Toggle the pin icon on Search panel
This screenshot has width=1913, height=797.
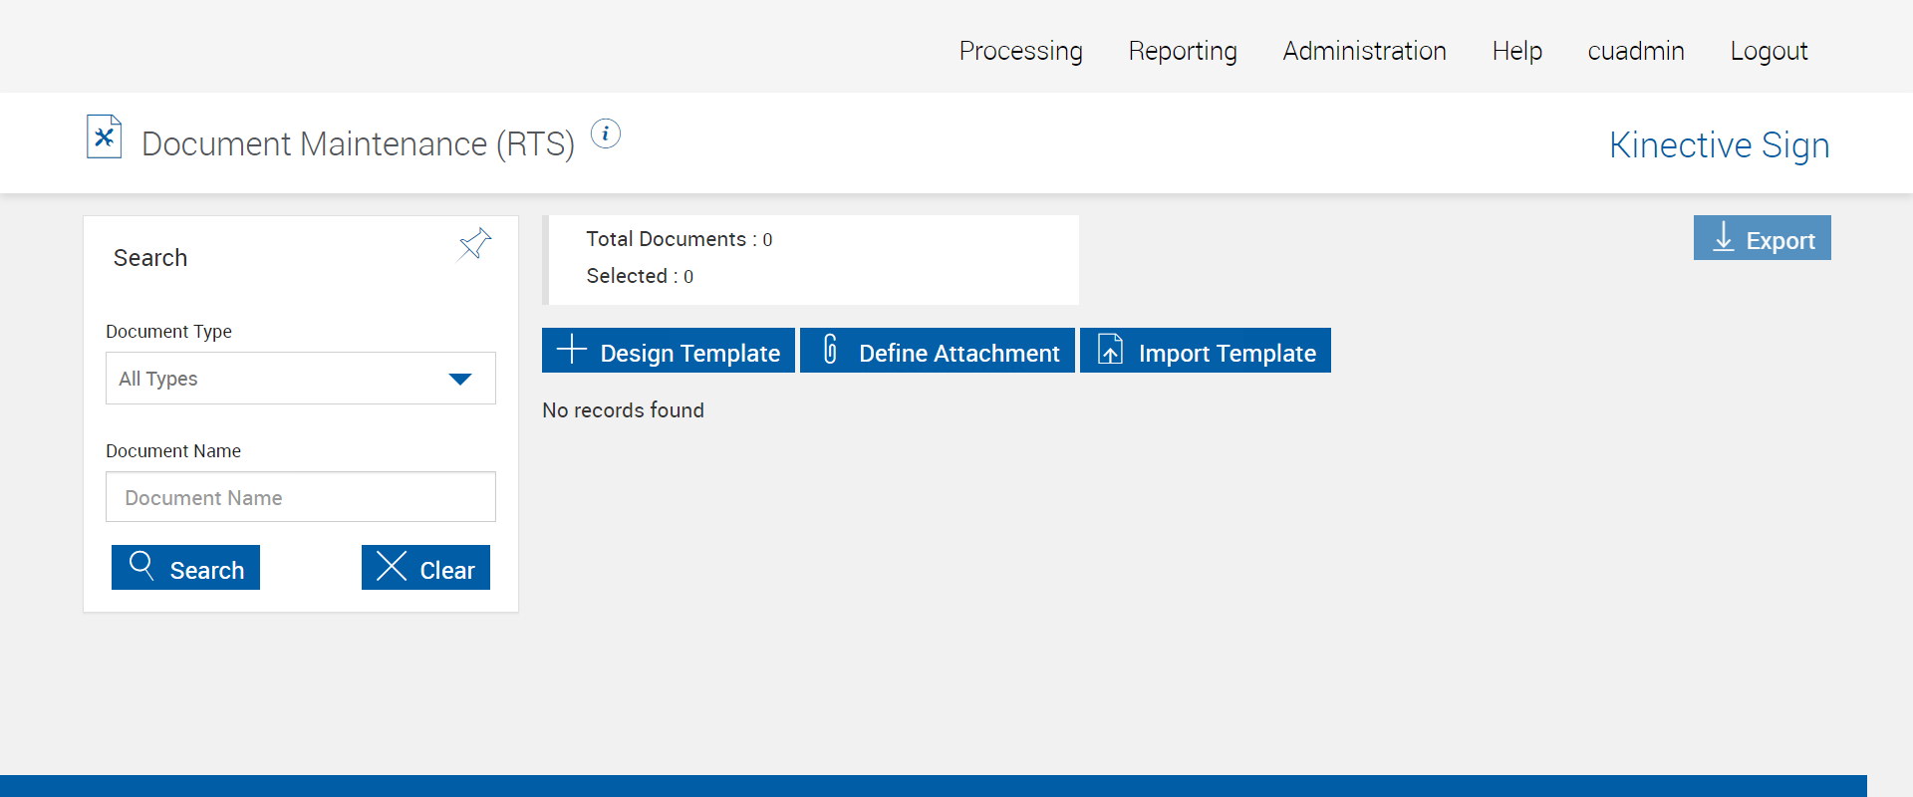[474, 244]
